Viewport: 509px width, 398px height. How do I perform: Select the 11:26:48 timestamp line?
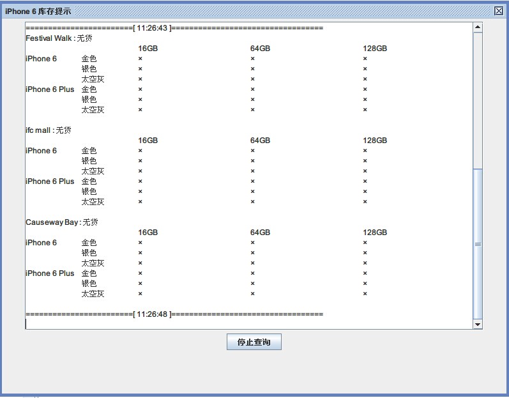coord(174,314)
